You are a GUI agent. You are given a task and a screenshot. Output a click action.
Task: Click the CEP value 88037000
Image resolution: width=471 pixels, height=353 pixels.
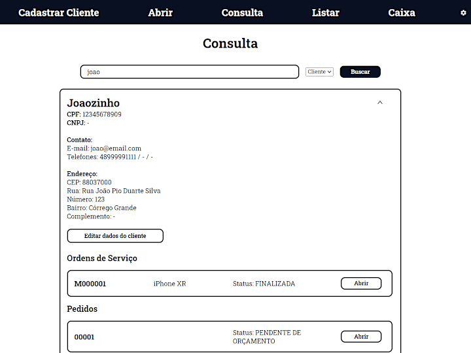pos(97,182)
